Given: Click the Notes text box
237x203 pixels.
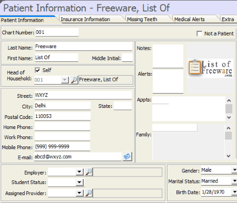Looking at the screenshot, I should [168, 56].
